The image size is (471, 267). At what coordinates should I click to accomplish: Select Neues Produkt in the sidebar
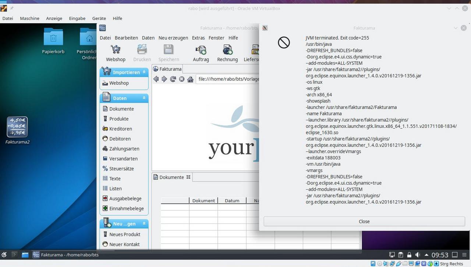point(125,234)
